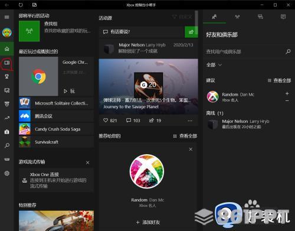Image resolution: width=295 pixels, height=231 pixels.
Task: Remove Random suggestion with minus icon
Action: pyautogui.click(x=287, y=101)
